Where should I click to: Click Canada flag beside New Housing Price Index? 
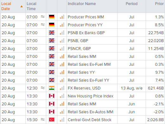coord(52,96)
